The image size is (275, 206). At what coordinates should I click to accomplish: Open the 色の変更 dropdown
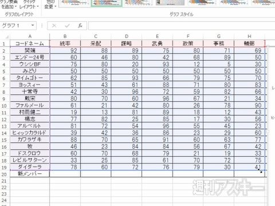click(50, 5)
